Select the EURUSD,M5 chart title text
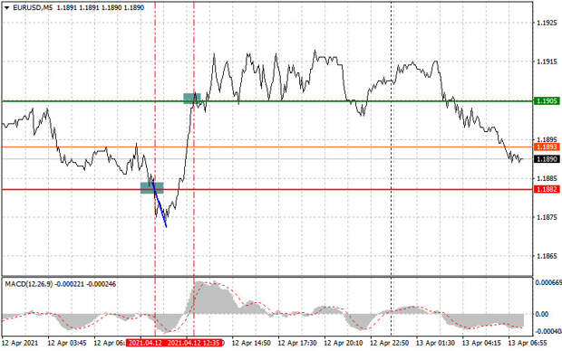This screenshot has width=562, height=351. click(33, 7)
